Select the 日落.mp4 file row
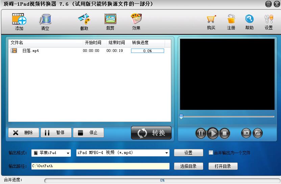 coord(90,51)
